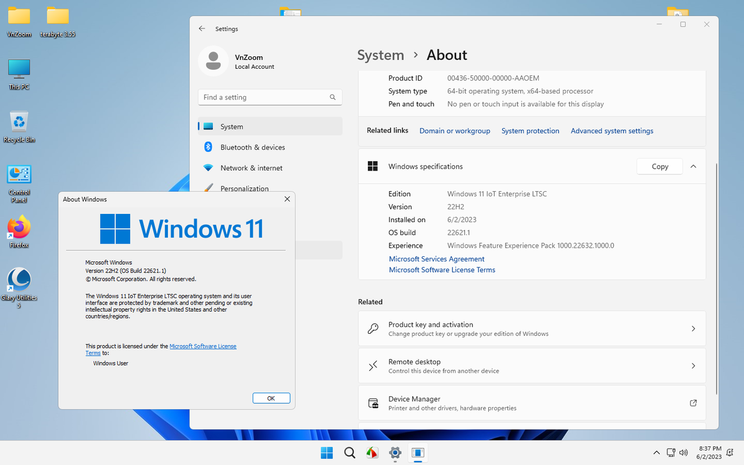Select the OS build 22621.1 value
Viewport: 744px width, 465px height.
point(459,233)
